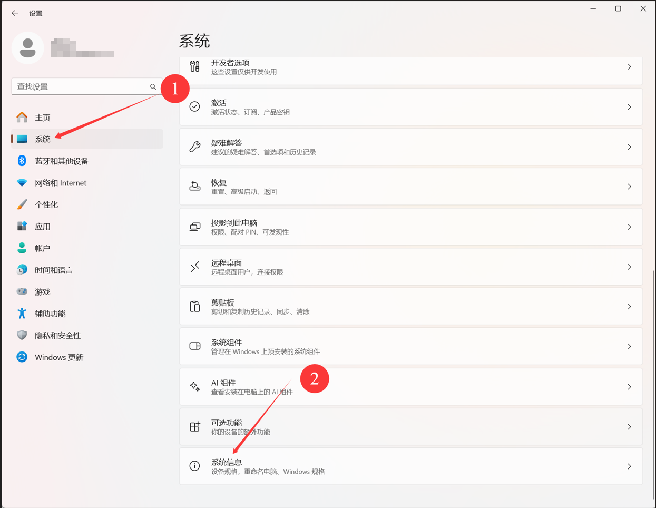Expand 远程桌面 using its chevron

coord(629,267)
